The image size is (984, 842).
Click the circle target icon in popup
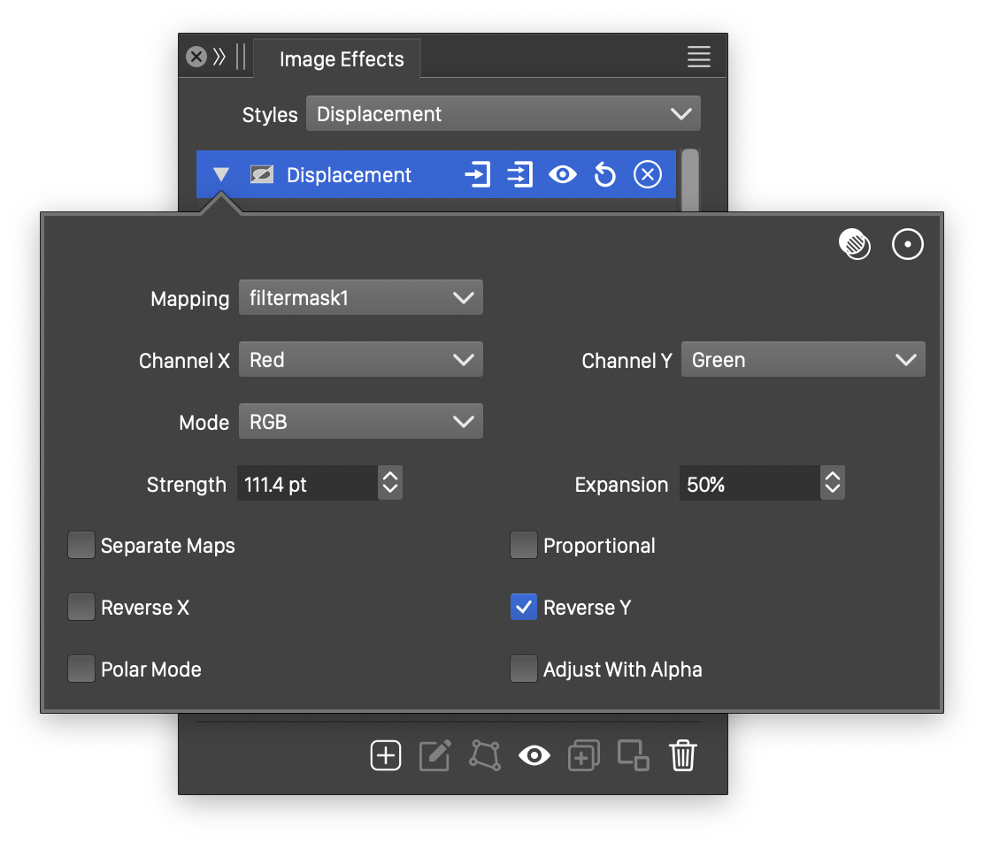coord(908,244)
